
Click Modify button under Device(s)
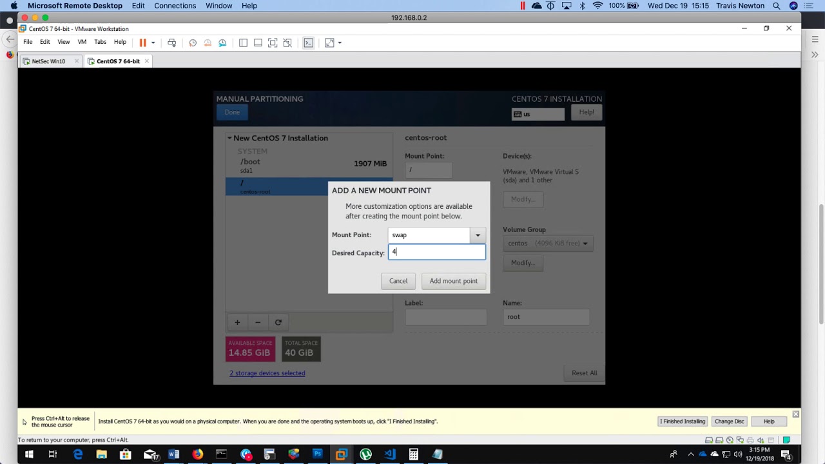point(523,199)
